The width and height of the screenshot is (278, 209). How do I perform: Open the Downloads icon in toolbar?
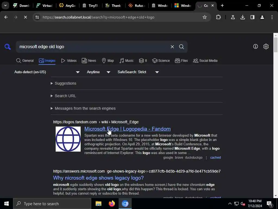coord(242,17)
